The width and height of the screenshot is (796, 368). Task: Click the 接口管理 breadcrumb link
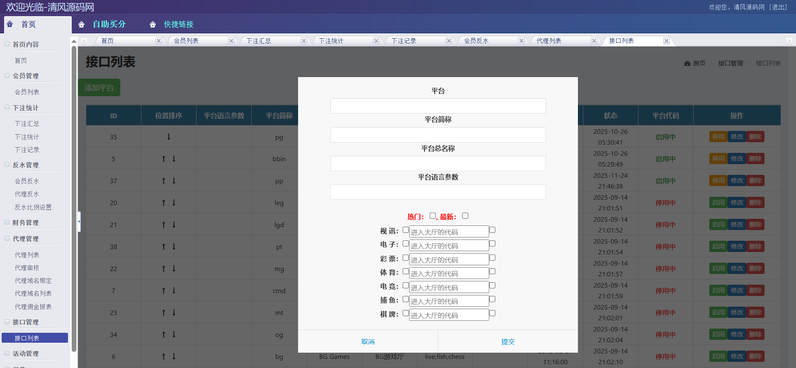click(x=730, y=63)
